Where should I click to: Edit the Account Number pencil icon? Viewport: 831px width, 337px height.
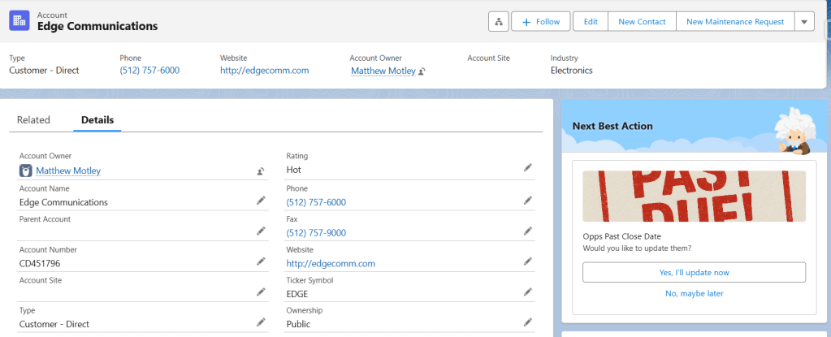click(261, 261)
